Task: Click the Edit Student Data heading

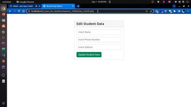Action: pos(90,24)
